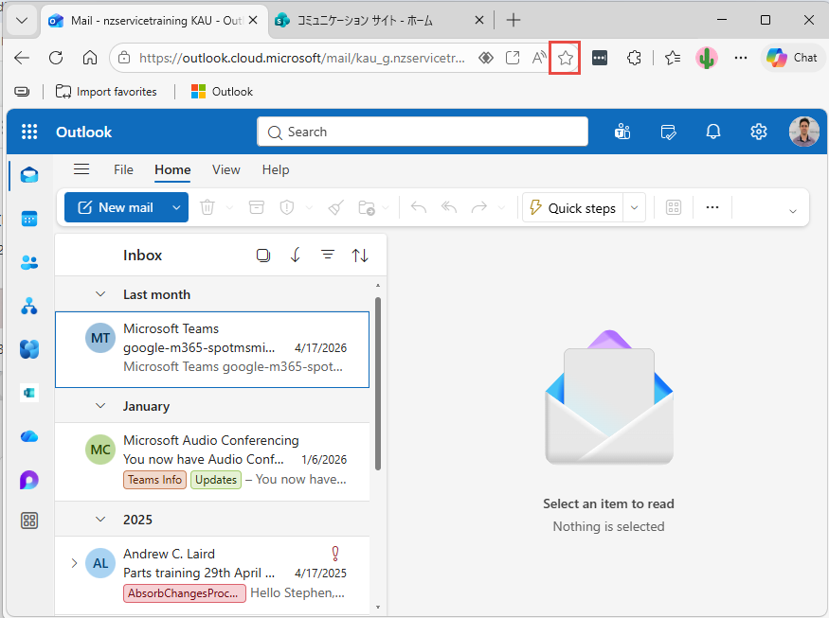Click the Archive toolbar icon
Screen dimensions: 829x618
pos(257,207)
